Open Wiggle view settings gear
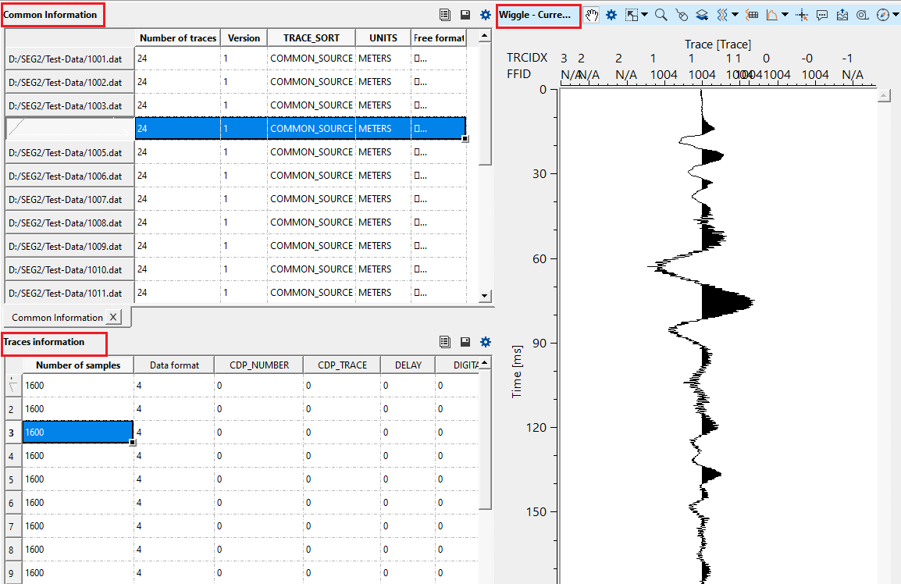901x584 pixels. point(611,15)
